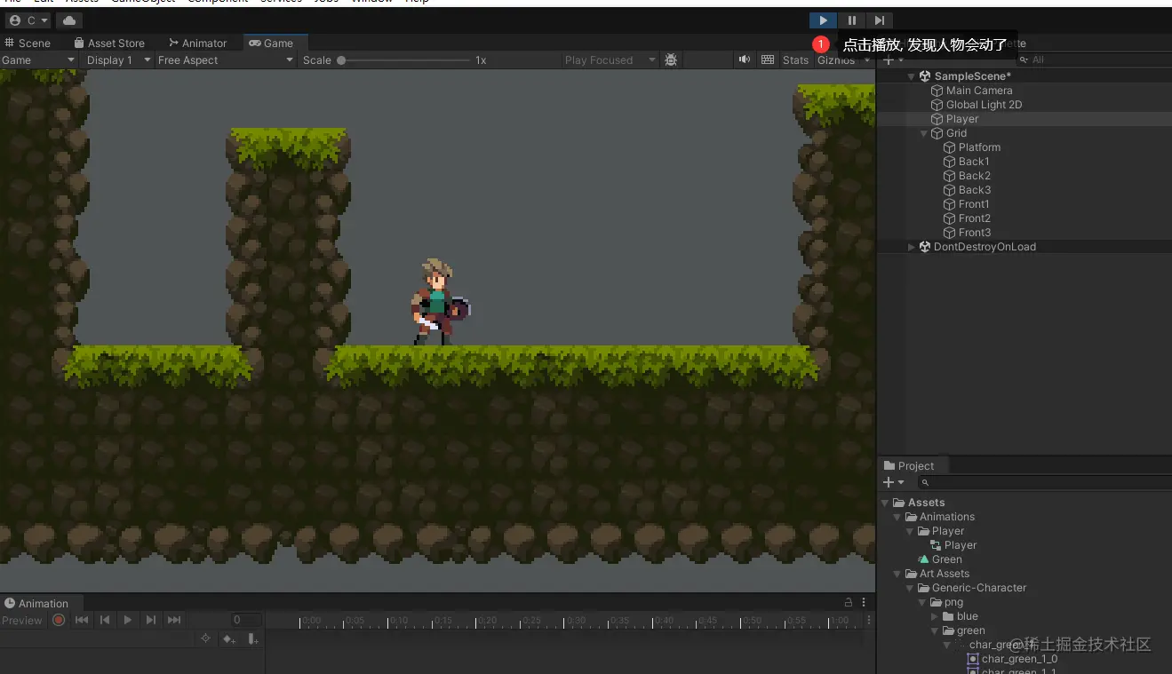1172x674 pixels.
Task: Mute game audio speaker icon
Action: pos(744,60)
